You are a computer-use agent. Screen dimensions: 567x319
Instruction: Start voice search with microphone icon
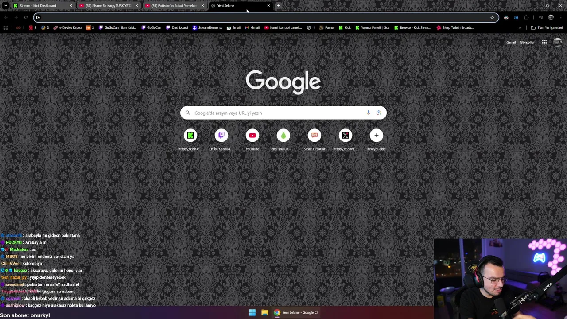coord(368,113)
